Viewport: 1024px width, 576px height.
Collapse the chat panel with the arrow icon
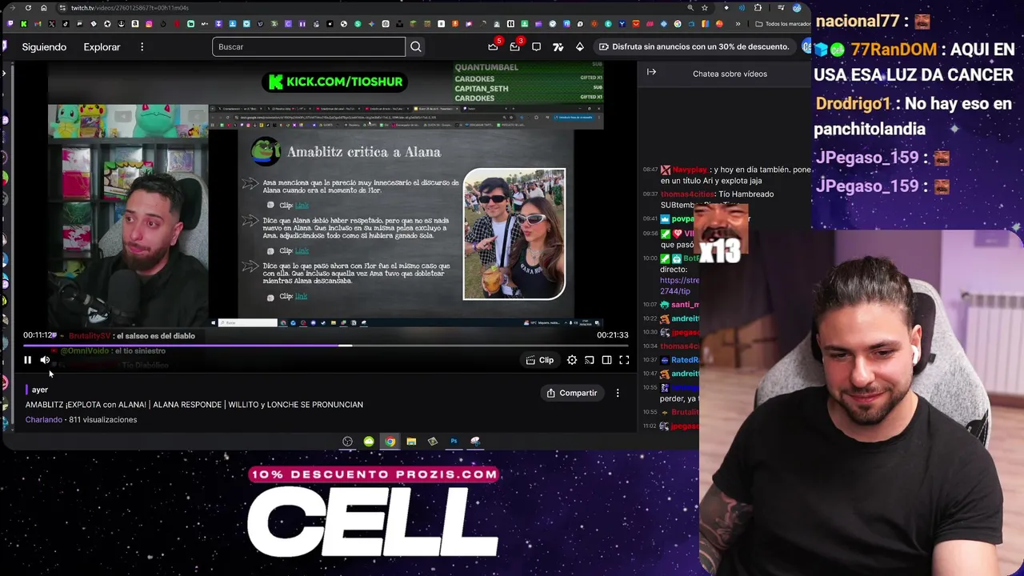[651, 73]
